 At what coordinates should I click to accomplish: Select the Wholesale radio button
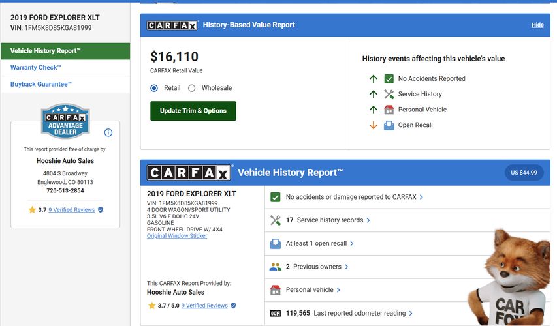(192, 88)
